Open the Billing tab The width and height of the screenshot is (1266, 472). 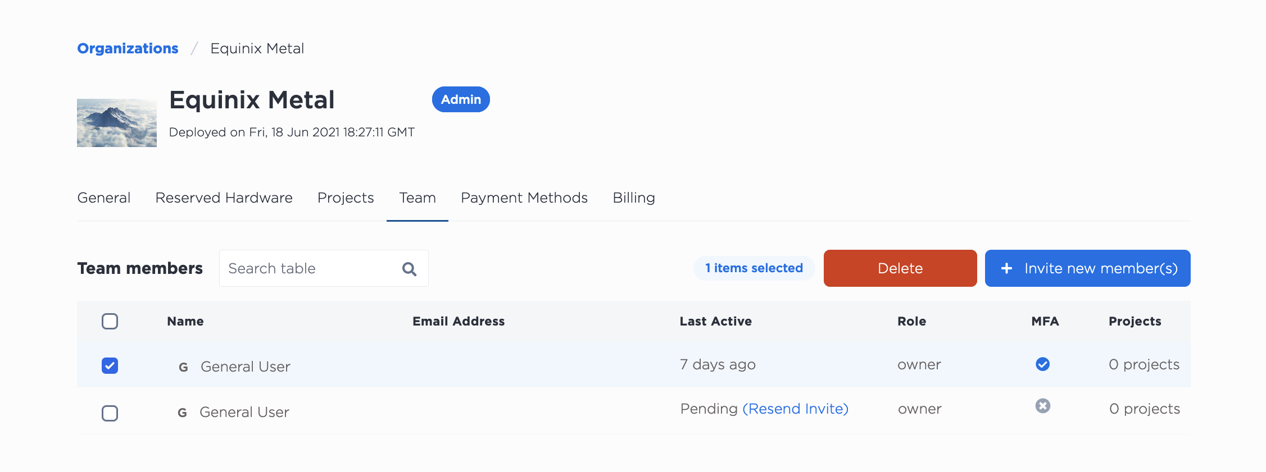click(634, 198)
